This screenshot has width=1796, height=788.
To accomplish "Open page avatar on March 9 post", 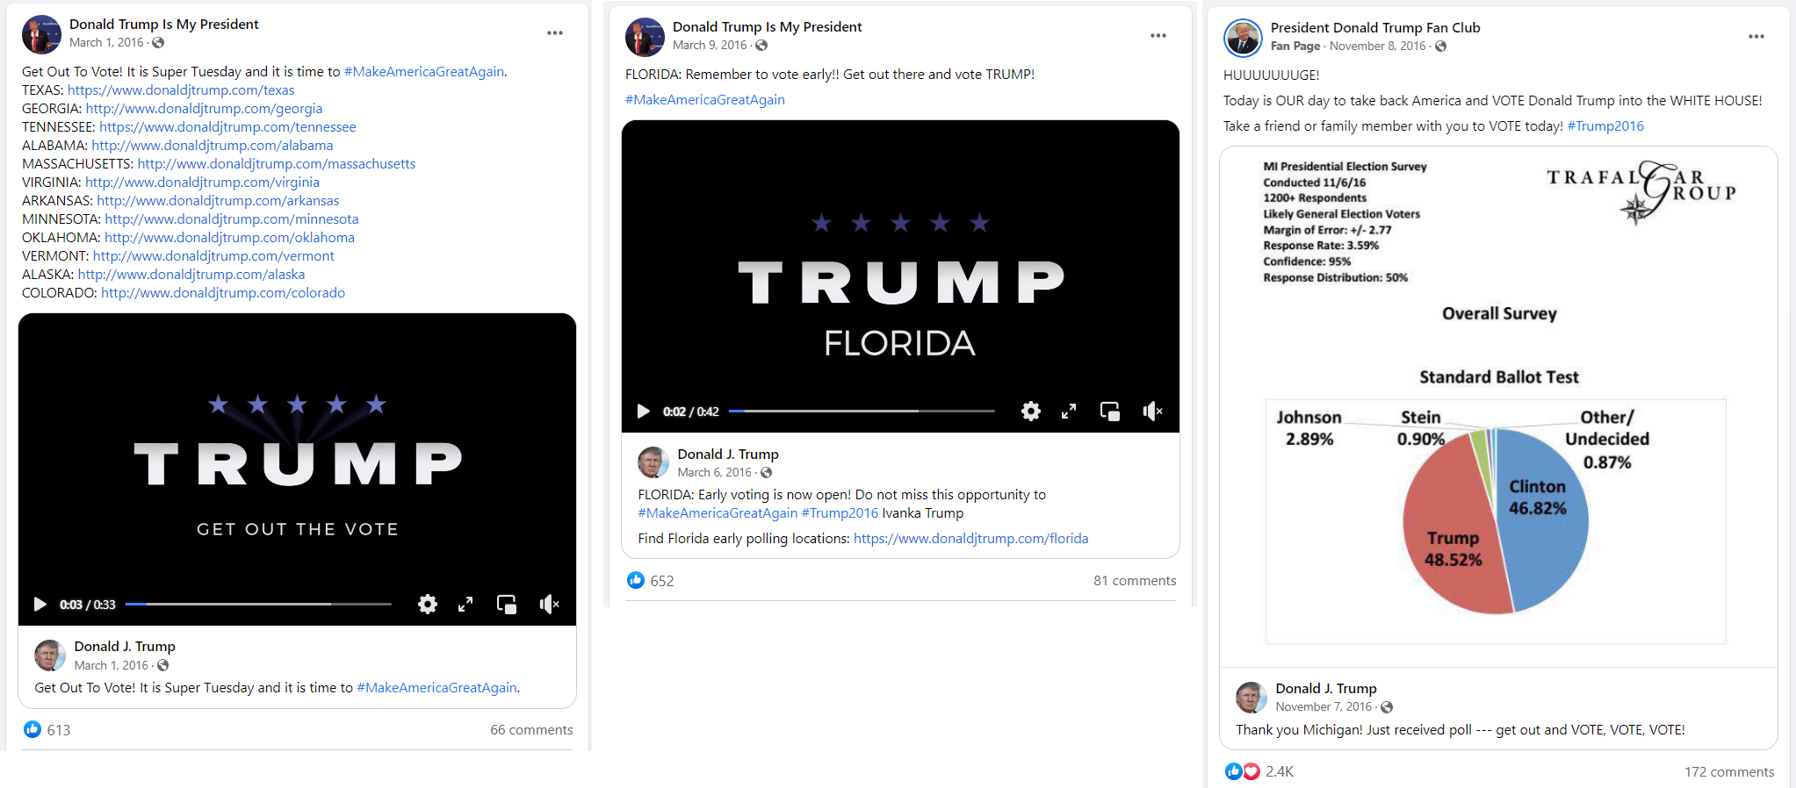I will pos(645,37).
